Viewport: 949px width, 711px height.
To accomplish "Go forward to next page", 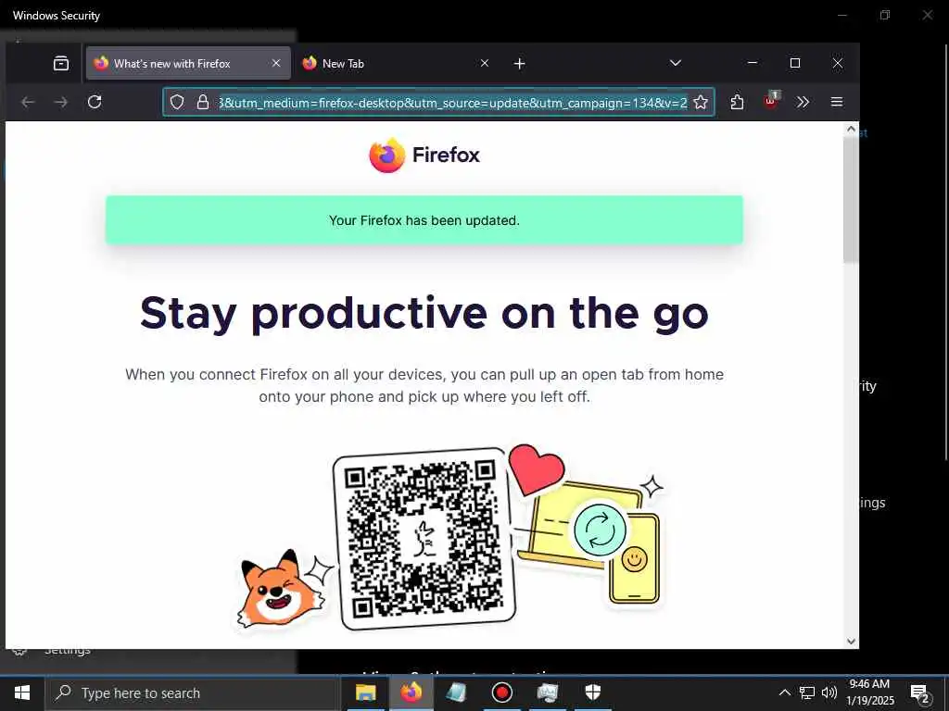I will coord(61,102).
